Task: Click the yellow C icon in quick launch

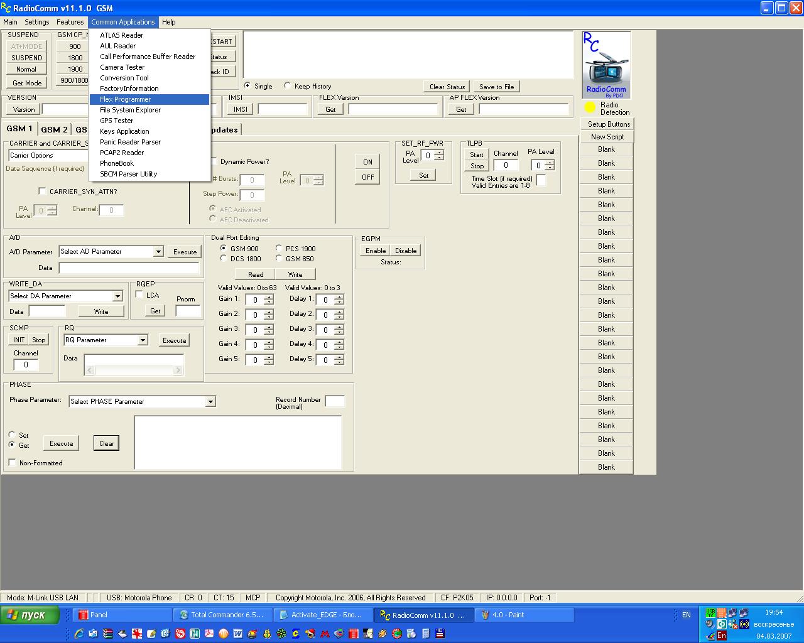Action: [295, 634]
